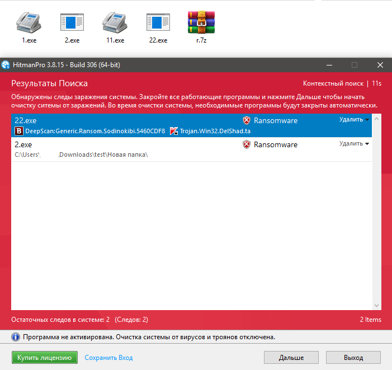Click the scrollbar down arrow in results list
The width and height of the screenshot is (392, 370).
[x=376, y=306]
